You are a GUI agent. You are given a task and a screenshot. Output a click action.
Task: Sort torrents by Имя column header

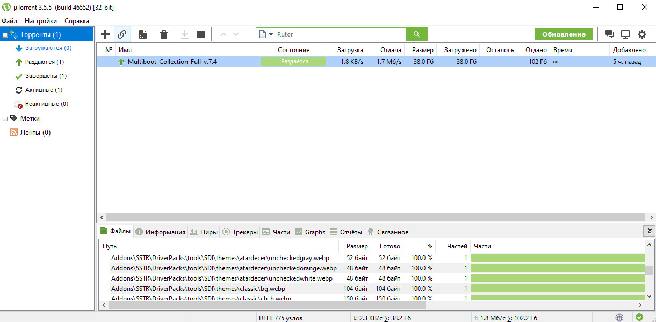pos(188,49)
